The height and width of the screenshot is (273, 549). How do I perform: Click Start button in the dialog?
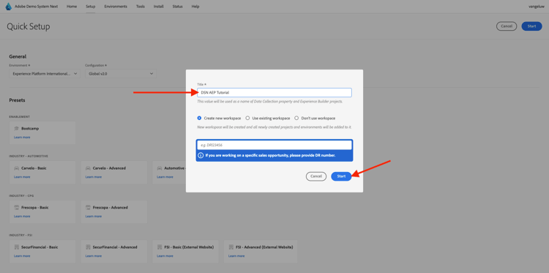(341, 176)
